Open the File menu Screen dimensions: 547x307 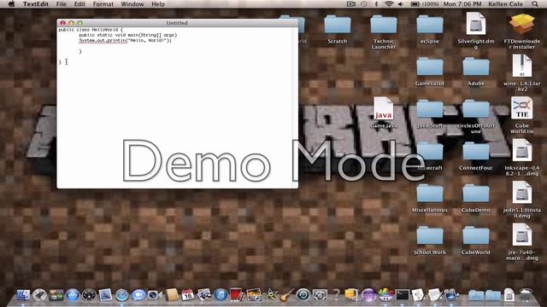coord(61,4)
